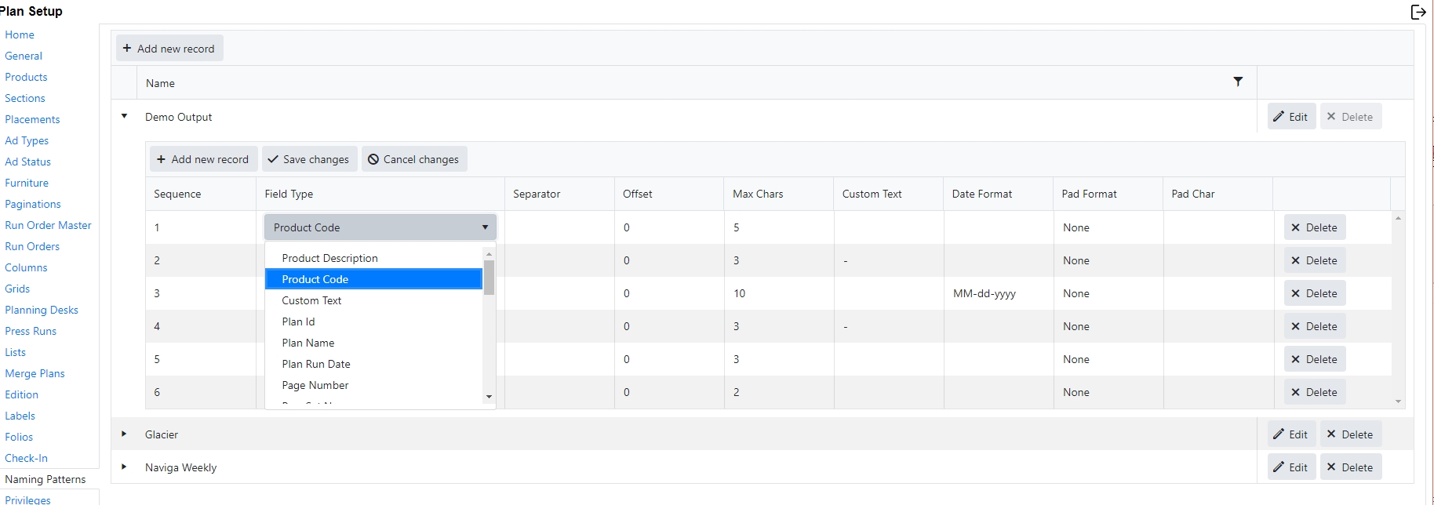Add a new naming pattern record
Image resolution: width=1434 pixels, height=505 pixels.
click(169, 49)
